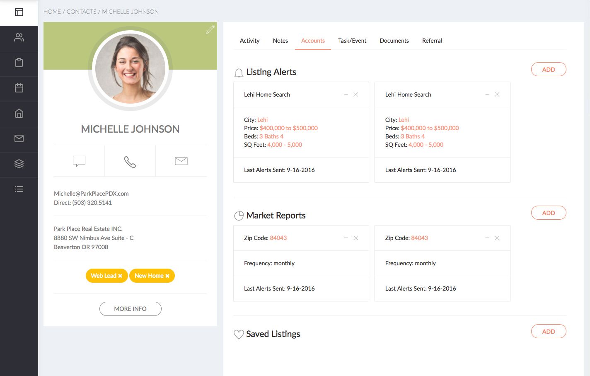Click the MORE INFO button

pyautogui.click(x=130, y=309)
